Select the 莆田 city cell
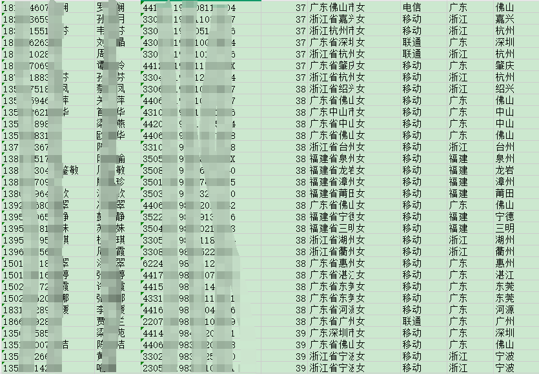539x374 pixels. 505,194
